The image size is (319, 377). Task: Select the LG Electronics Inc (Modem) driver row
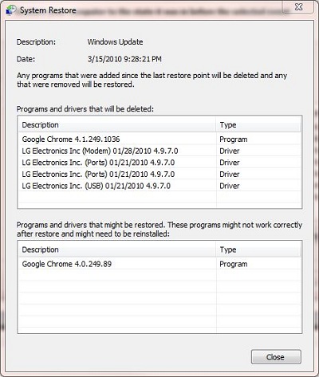pyautogui.click(x=159, y=151)
